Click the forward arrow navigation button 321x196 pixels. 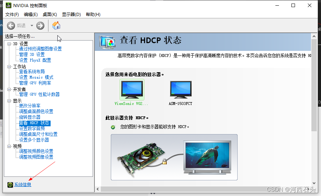tap(40, 26)
